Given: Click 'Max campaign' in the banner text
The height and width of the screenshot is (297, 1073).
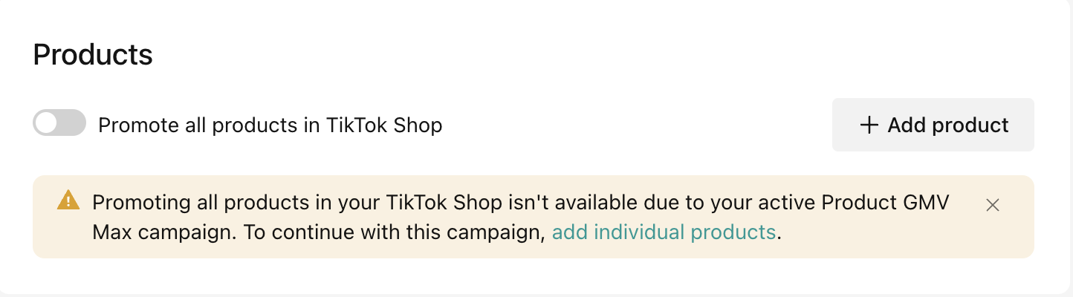Looking at the screenshot, I should [x=158, y=232].
